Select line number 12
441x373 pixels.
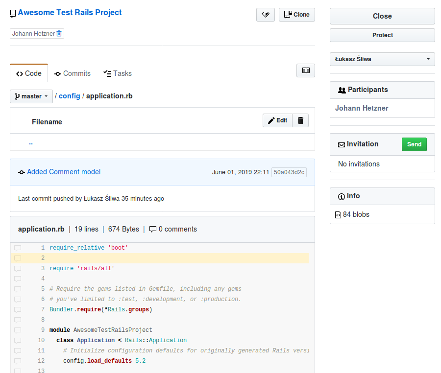(x=41, y=361)
